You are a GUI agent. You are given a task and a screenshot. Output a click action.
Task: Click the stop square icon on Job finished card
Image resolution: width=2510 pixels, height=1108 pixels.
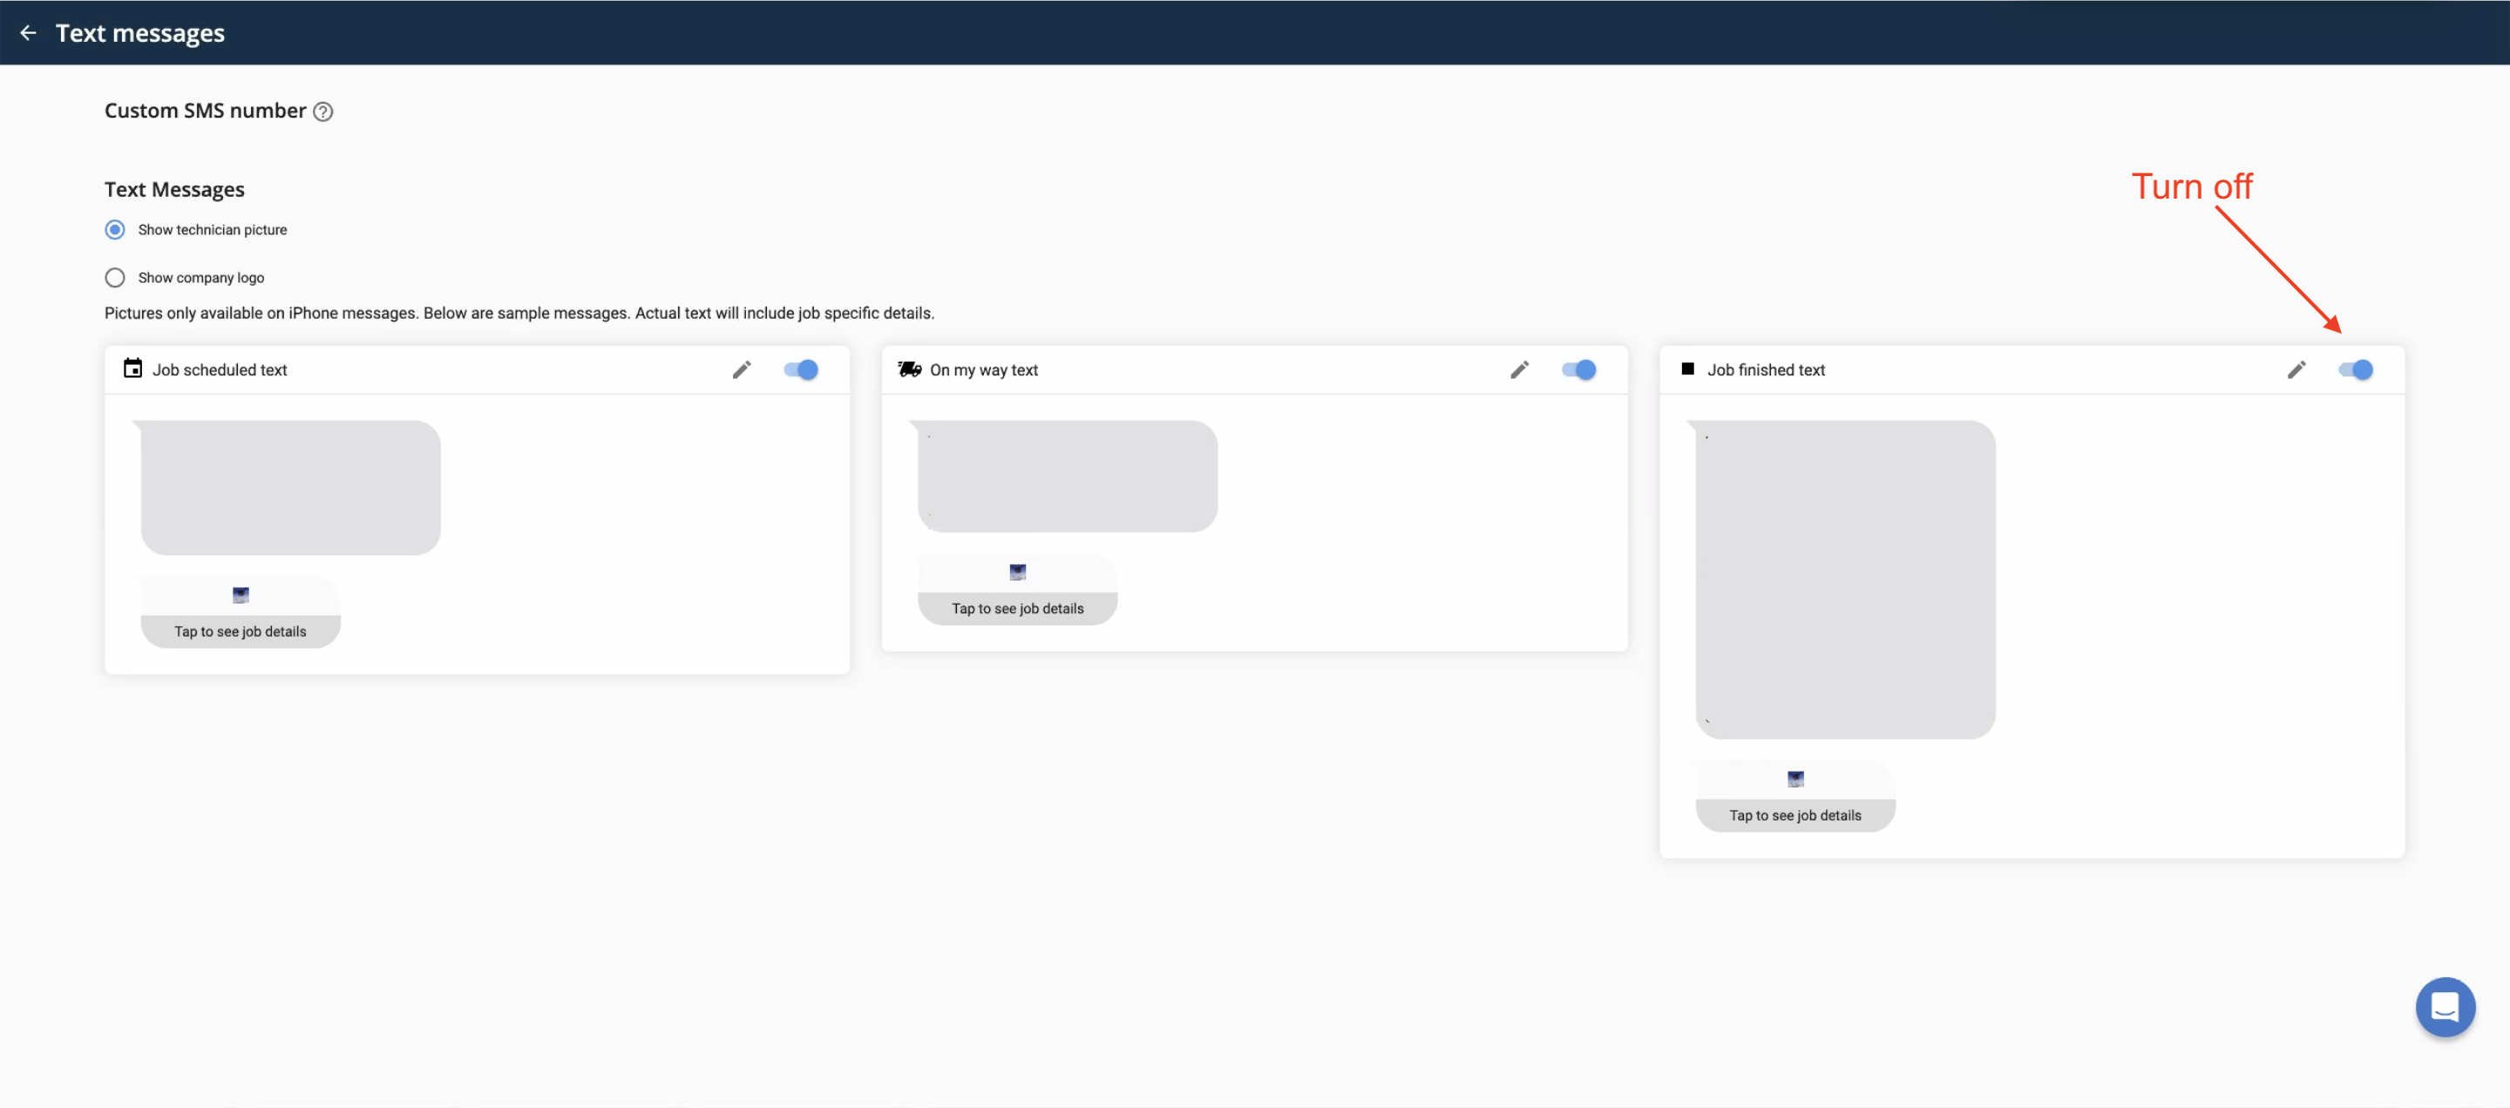click(1686, 369)
